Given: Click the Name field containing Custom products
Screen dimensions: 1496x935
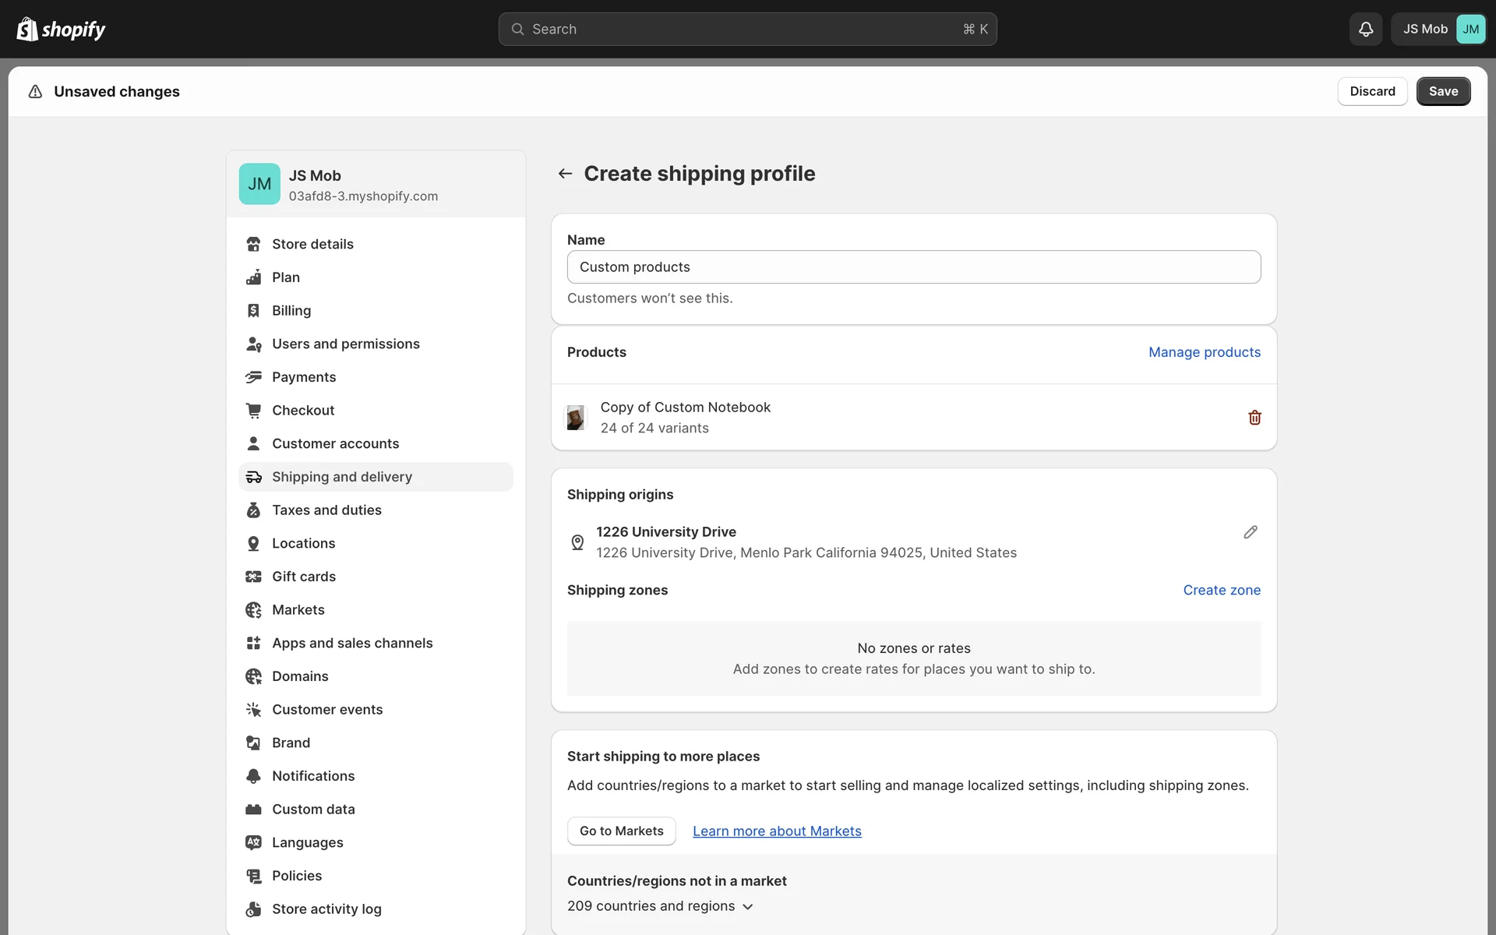Looking at the screenshot, I should coord(913,267).
